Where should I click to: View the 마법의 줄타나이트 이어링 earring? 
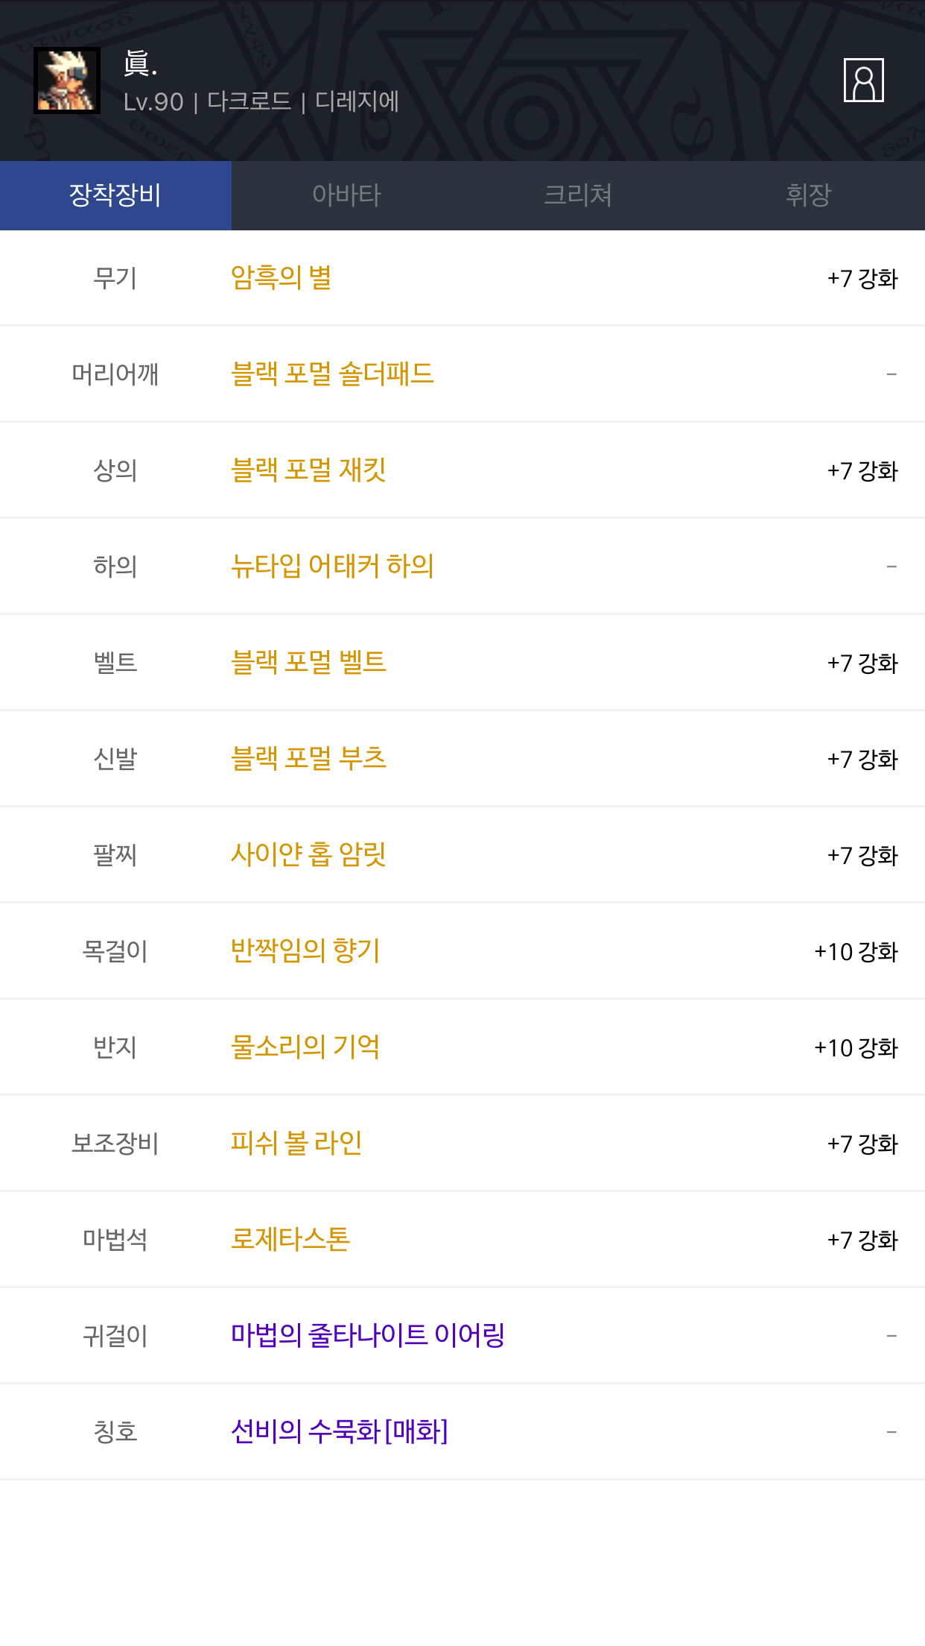pos(368,1335)
